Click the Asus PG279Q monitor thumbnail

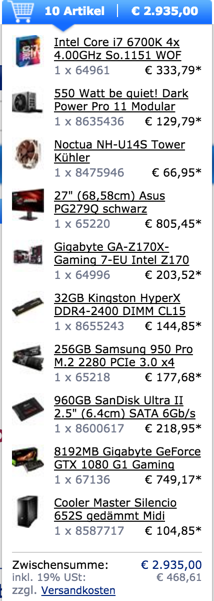click(27, 205)
